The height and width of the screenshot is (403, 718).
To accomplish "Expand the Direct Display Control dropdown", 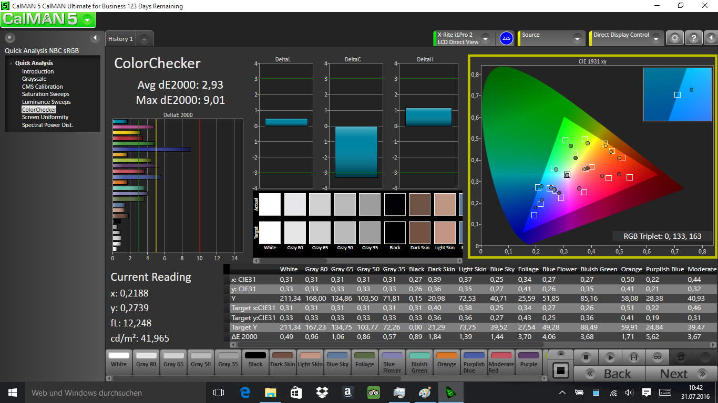I will point(655,39).
